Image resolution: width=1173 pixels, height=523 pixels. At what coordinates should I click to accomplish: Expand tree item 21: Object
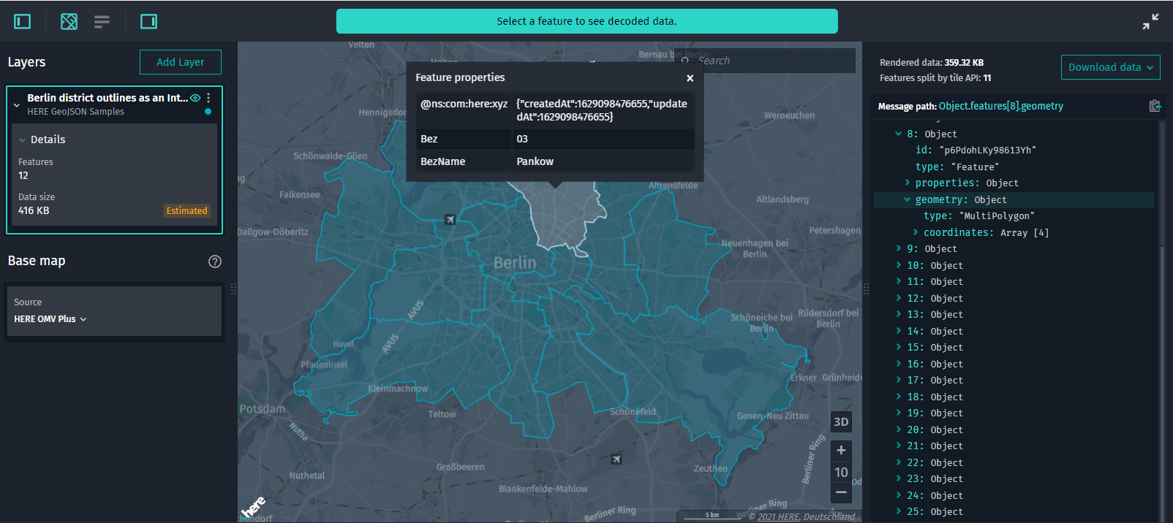tap(899, 446)
